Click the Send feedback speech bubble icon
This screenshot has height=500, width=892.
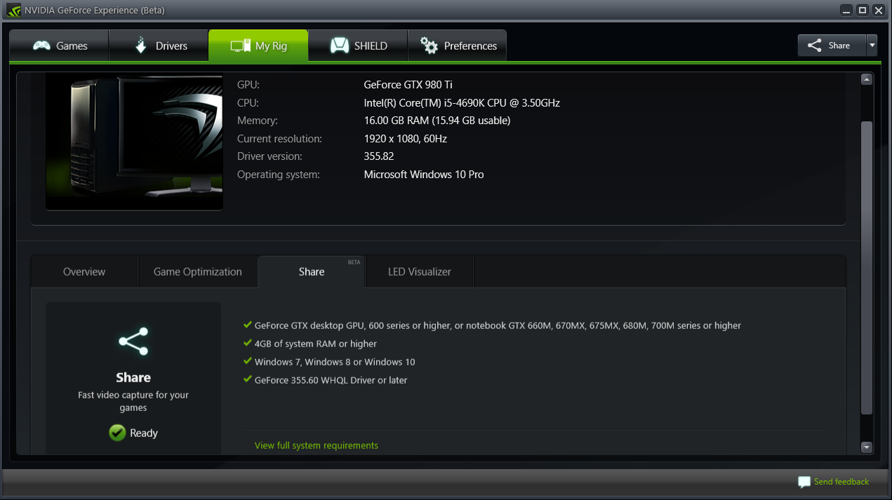coord(804,482)
